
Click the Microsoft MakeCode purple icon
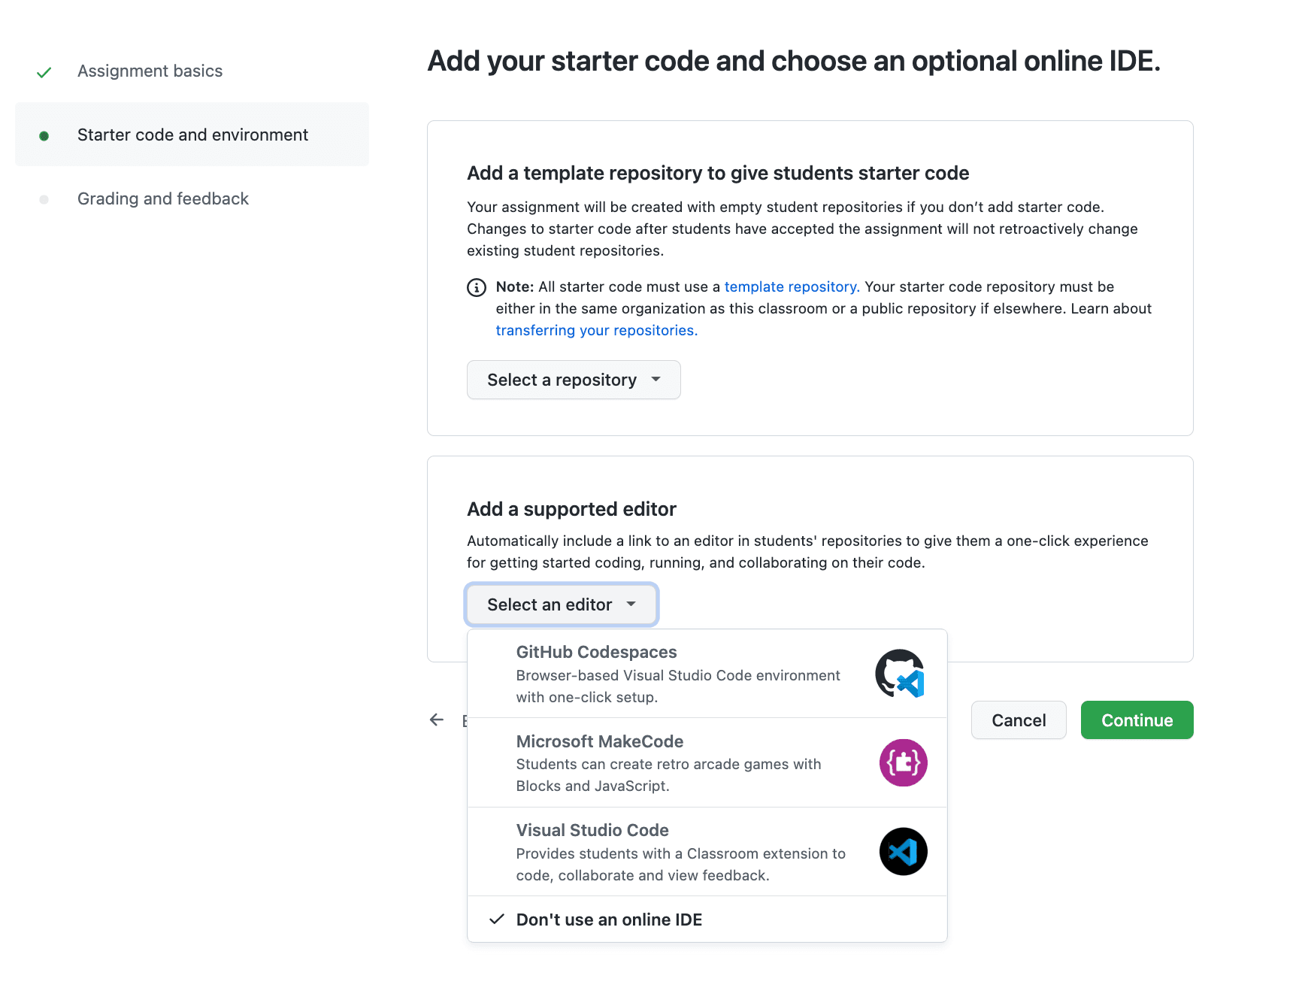903,762
